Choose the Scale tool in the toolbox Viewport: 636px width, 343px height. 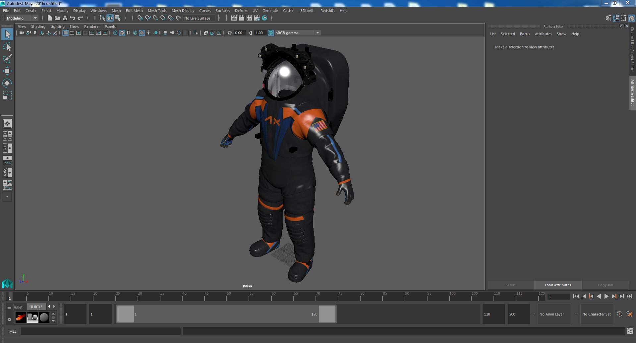coord(7,95)
